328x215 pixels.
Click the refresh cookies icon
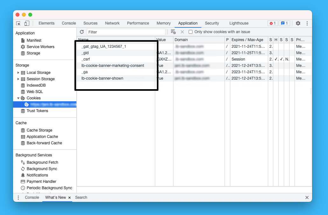pyautogui.click(x=82, y=32)
